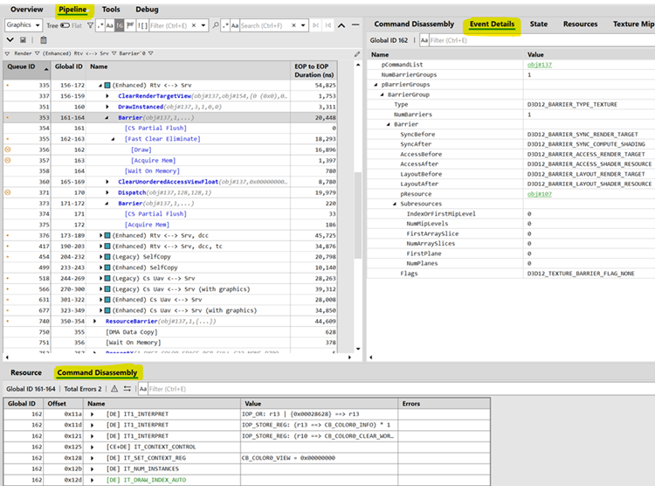The image size is (655, 486).
Task: Click the pencil edit icon on the breadcrumb row
Action: [x=356, y=53]
